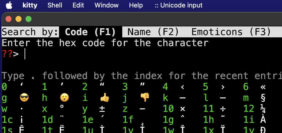
Task: Click the index label k
Action: pos(165,98)
